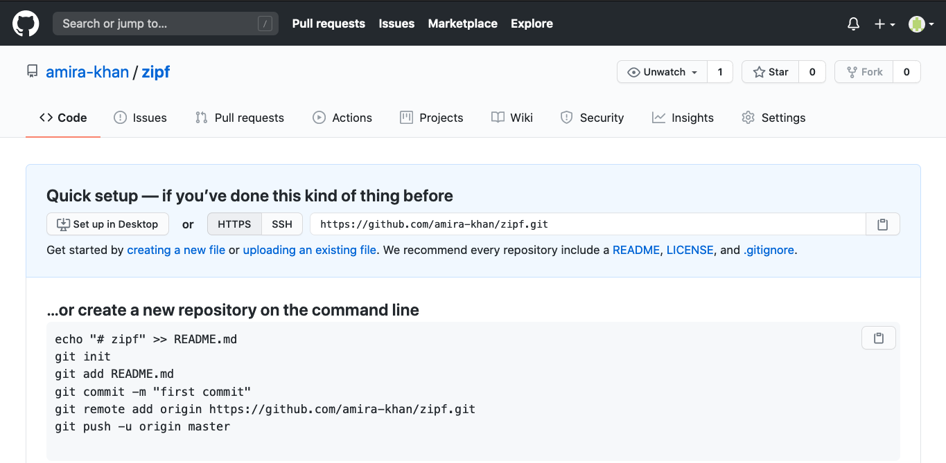Click the Fork button
946x463 pixels.
pyautogui.click(x=864, y=72)
